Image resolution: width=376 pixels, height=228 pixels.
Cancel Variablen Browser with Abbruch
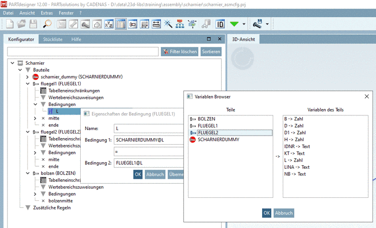(x=284, y=213)
